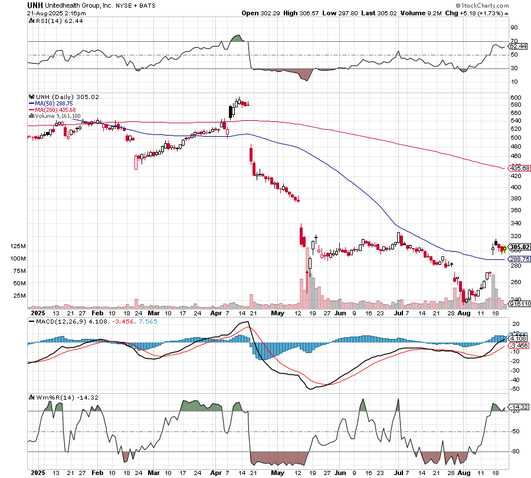Click the 'RSI(14) 62.44' panel label
The width and height of the screenshot is (531, 478).
point(59,21)
